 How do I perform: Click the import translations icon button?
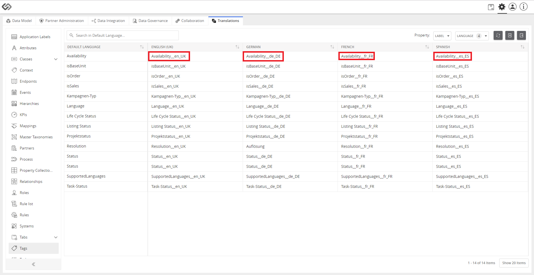510,35
